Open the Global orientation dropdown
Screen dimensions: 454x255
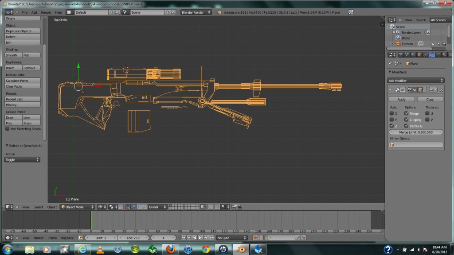click(157, 207)
